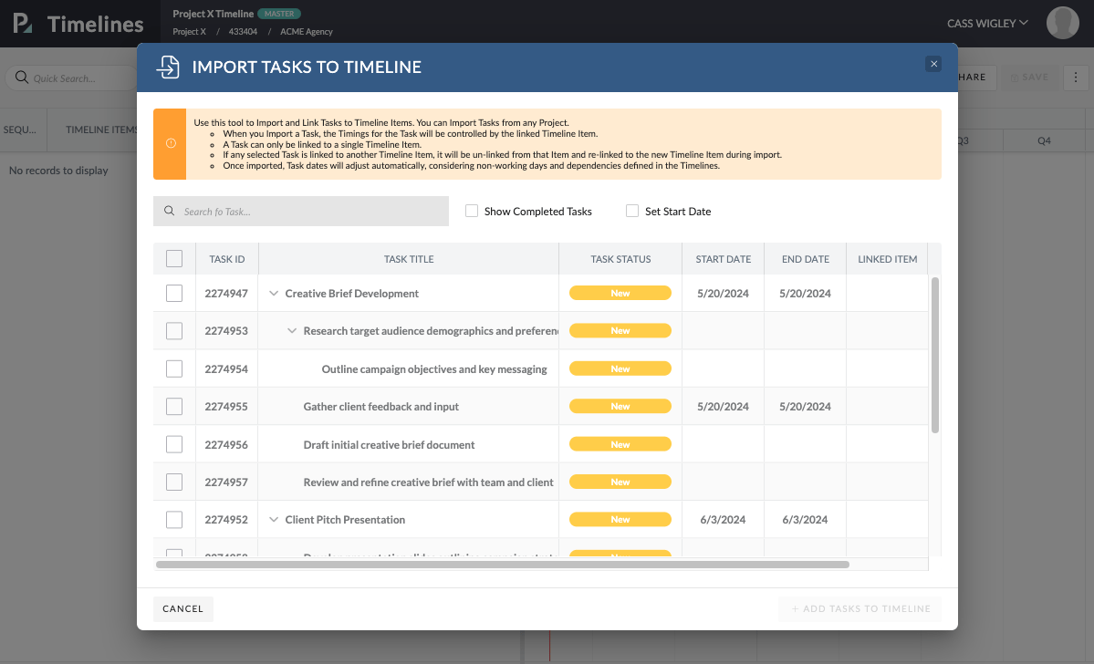Click the Timeline Items column header behind dialog
The image size is (1094, 664).
[x=102, y=130]
